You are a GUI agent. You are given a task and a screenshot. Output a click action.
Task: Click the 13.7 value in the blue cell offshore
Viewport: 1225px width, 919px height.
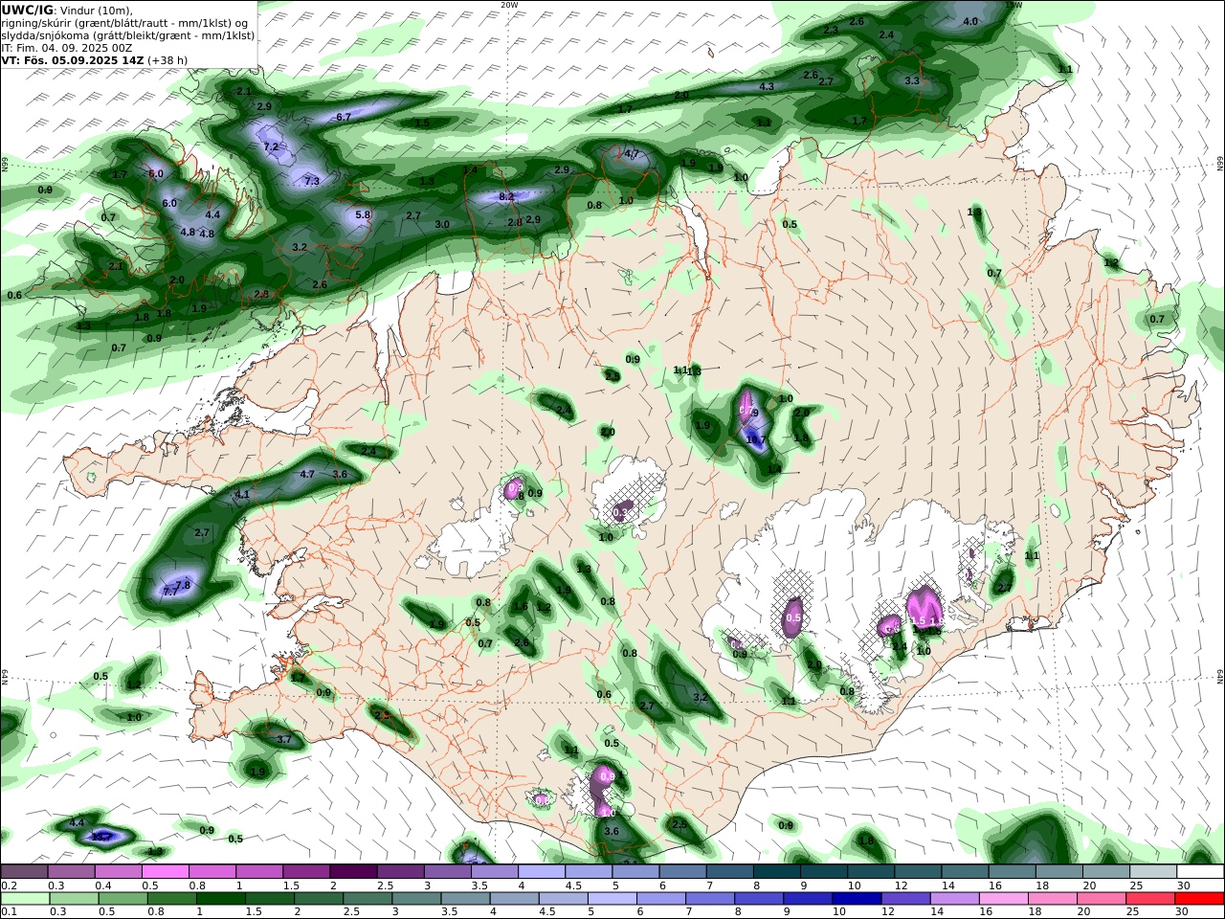[101, 837]
